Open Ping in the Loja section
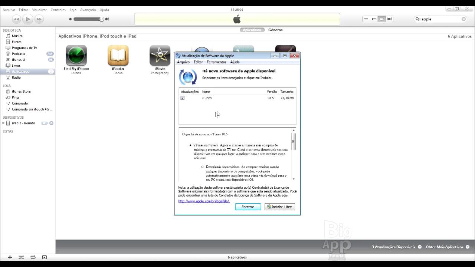Image resolution: width=475 pixels, height=267 pixels. click(x=15, y=97)
